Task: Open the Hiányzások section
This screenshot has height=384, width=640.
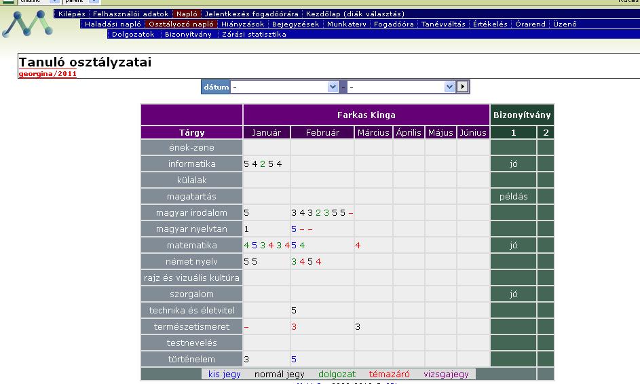Action: tap(242, 24)
